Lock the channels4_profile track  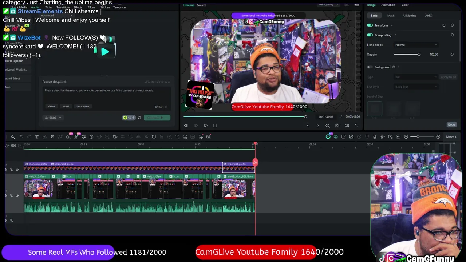pos(11,170)
